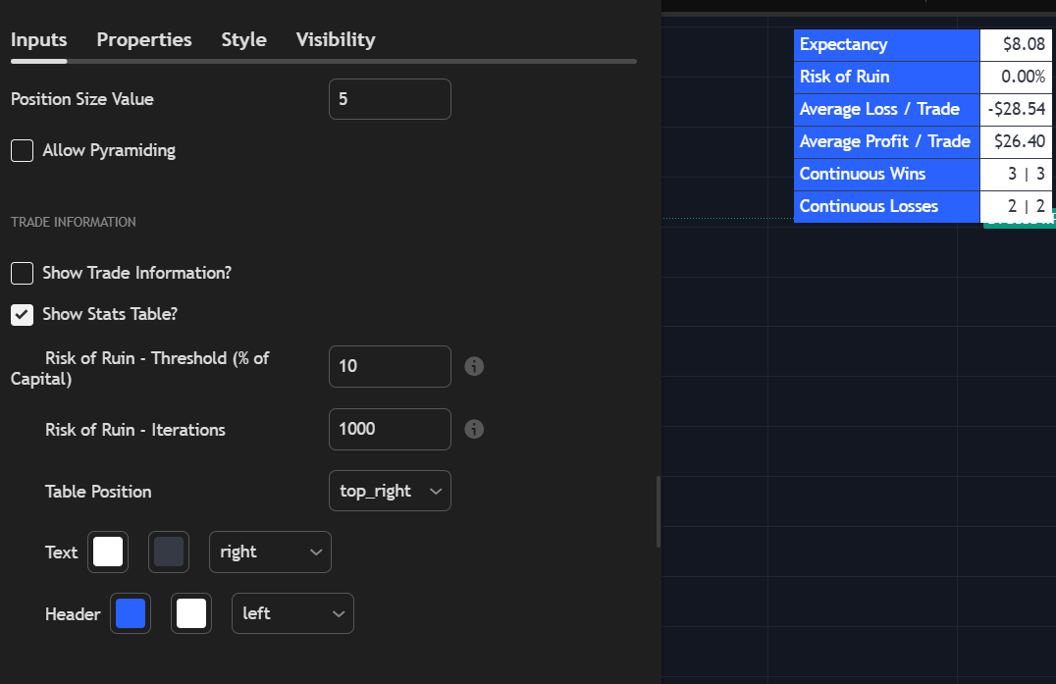The width and height of the screenshot is (1056, 684).
Task: Open the dark gray Text background swatch
Action: pos(169,552)
